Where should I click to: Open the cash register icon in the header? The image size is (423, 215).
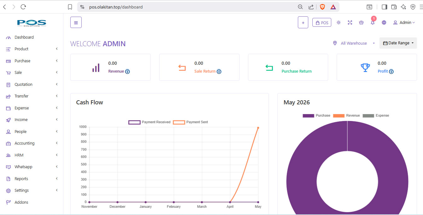tap(361, 23)
